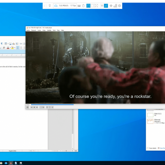
Task: Click VLC elapsed time label 03:12
Action: pos(28,105)
